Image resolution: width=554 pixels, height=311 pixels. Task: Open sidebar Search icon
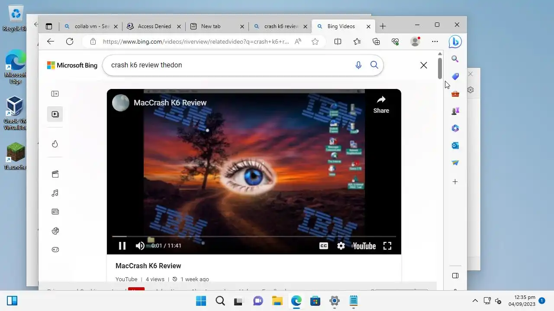(455, 59)
